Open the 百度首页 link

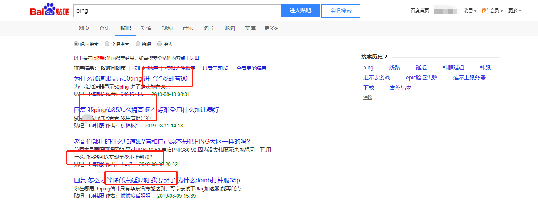pos(420,11)
